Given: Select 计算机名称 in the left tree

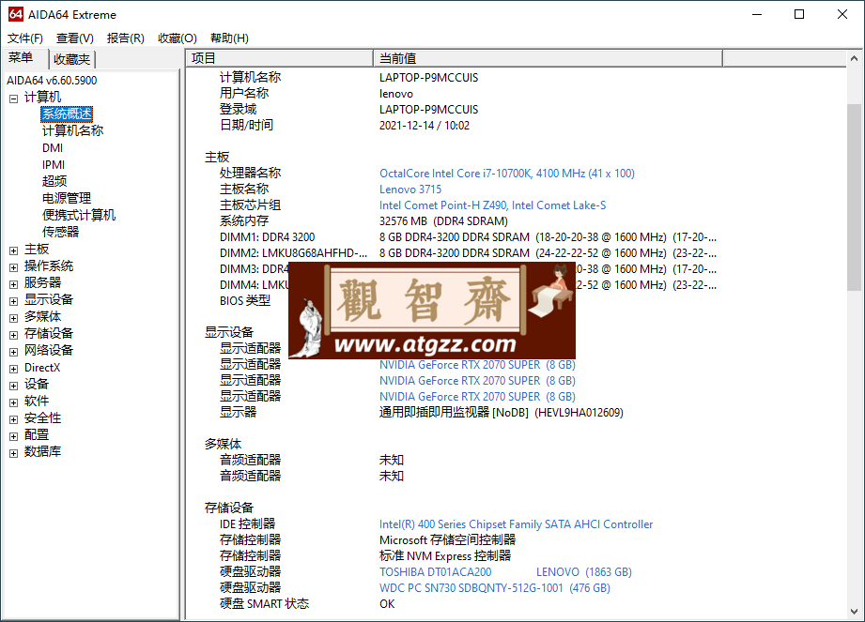Looking at the screenshot, I should tap(73, 130).
